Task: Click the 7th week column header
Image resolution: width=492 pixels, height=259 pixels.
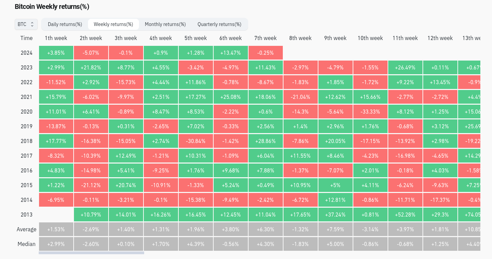Action: pyautogui.click(x=266, y=38)
